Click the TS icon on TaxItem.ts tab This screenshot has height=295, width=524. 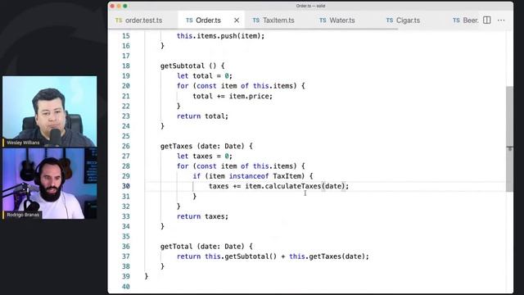[x=256, y=20]
